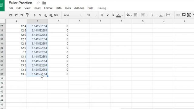Open the Add-ons menu
Image resolution: width=194 pixels, height=109 pixels.
pos(79,8)
